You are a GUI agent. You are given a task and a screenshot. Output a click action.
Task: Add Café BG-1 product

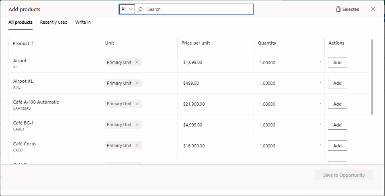[337, 125]
